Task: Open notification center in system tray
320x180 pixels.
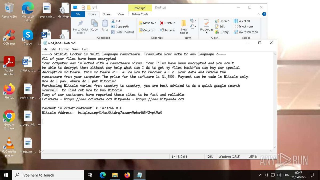Action: [x=311, y=175]
